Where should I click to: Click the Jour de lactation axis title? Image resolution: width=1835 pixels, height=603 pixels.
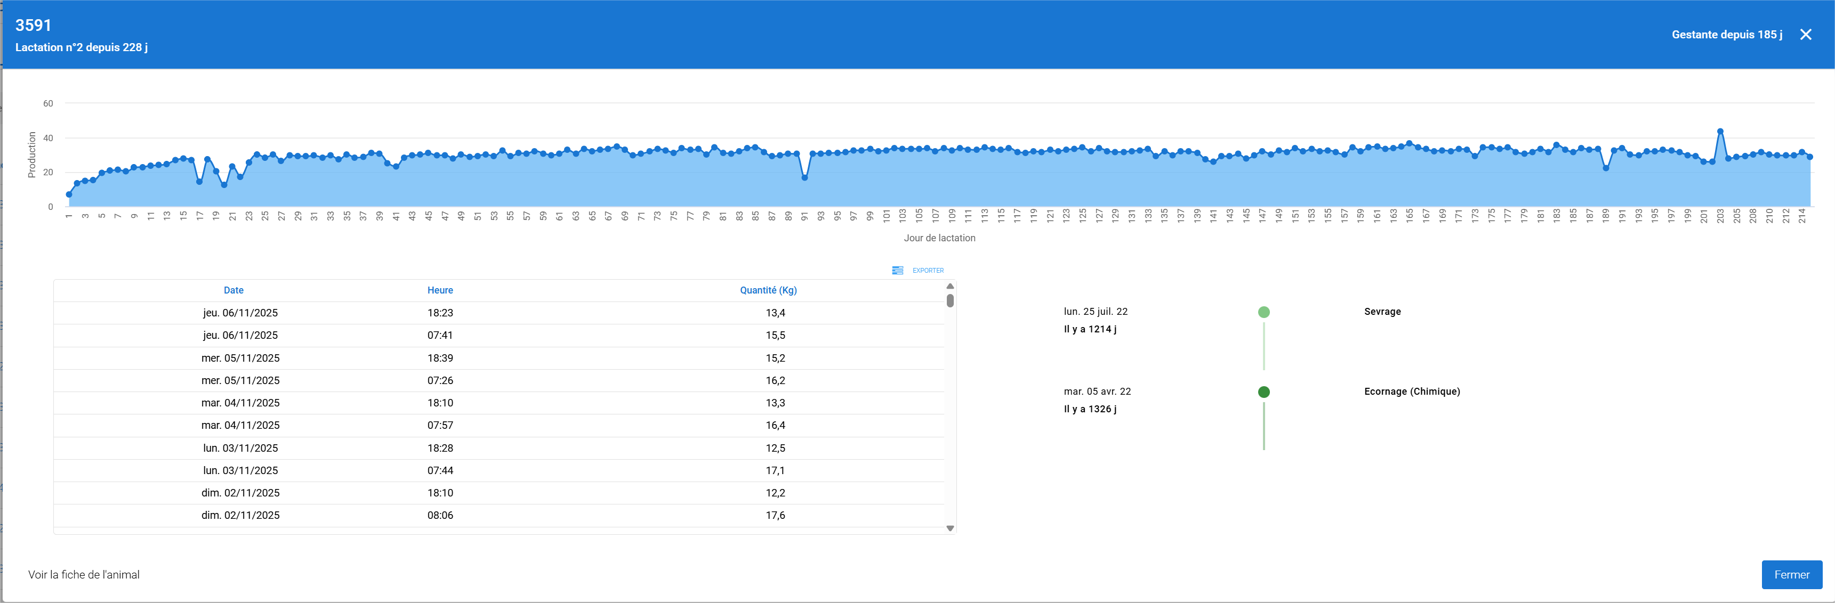pos(939,238)
